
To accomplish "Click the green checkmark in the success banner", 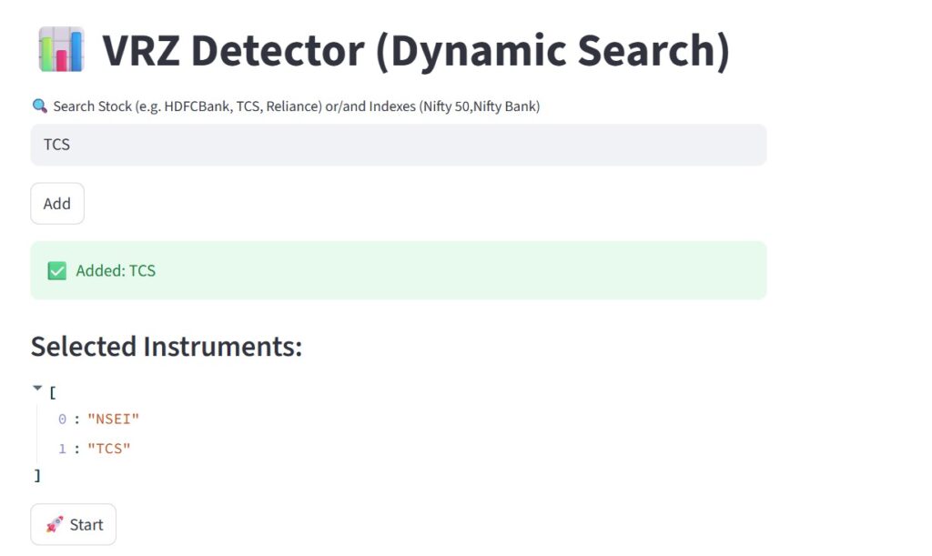I will tap(57, 270).
